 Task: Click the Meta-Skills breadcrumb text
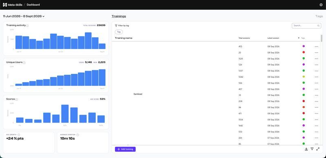tap(15, 5)
